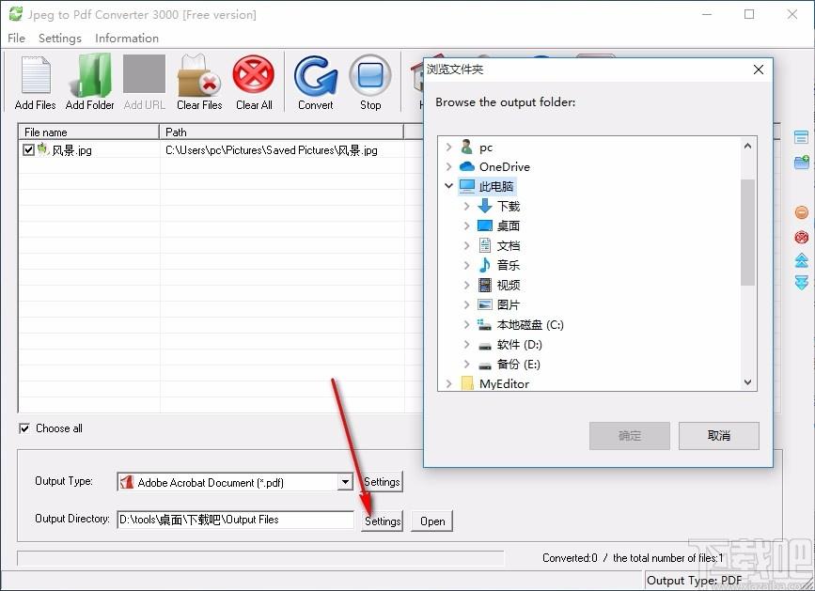Expand the 本地磁盘 (C:) node
The image size is (815, 591).
coord(467,324)
